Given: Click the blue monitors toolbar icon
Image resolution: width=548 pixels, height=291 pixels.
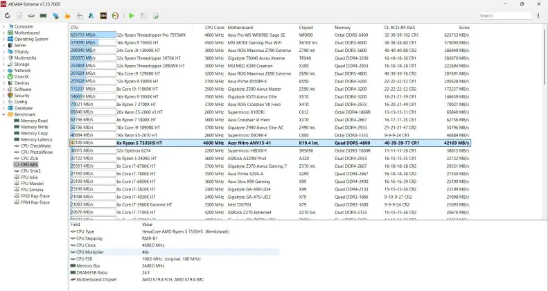Looking at the screenshot, I should pos(55,16).
